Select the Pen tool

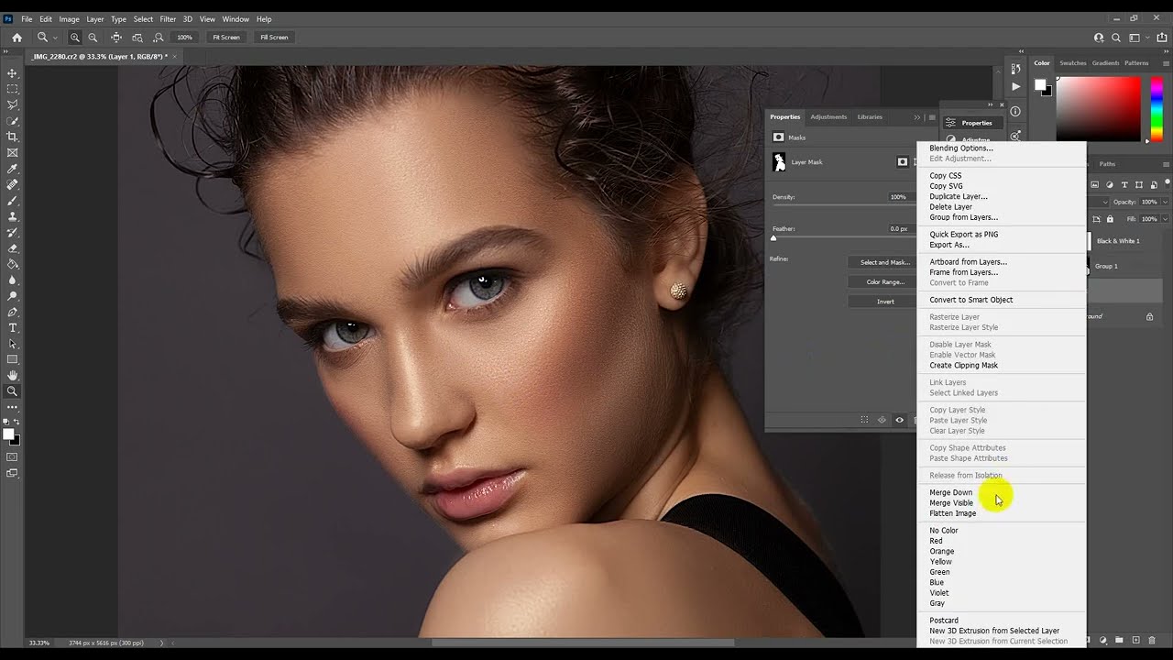coord(13,312)
